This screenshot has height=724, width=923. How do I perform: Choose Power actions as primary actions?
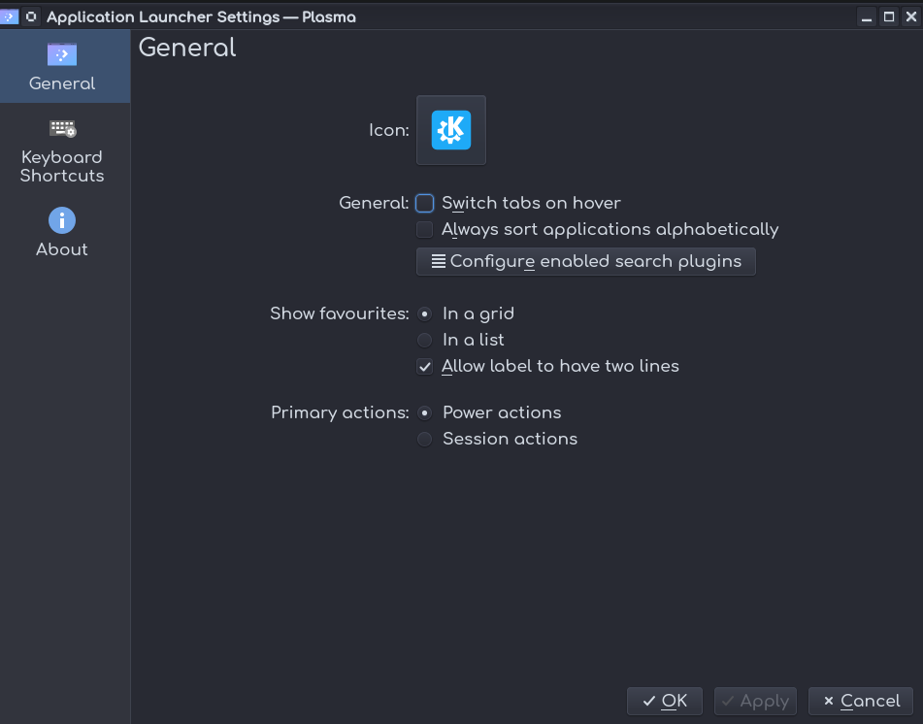click(x=425, y=413)
